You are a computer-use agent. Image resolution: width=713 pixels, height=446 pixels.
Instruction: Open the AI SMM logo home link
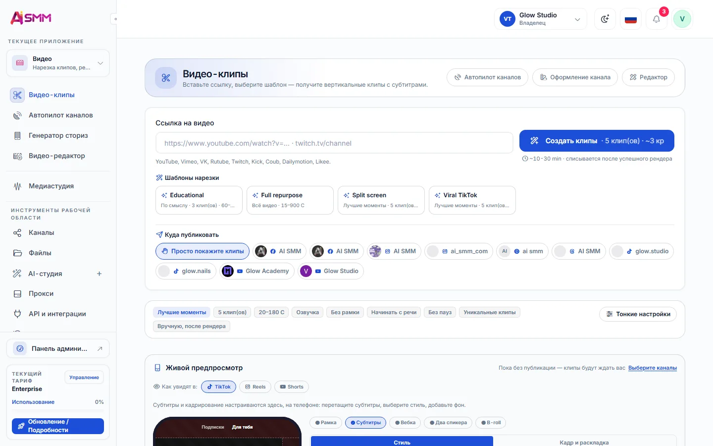click(31, 18)
